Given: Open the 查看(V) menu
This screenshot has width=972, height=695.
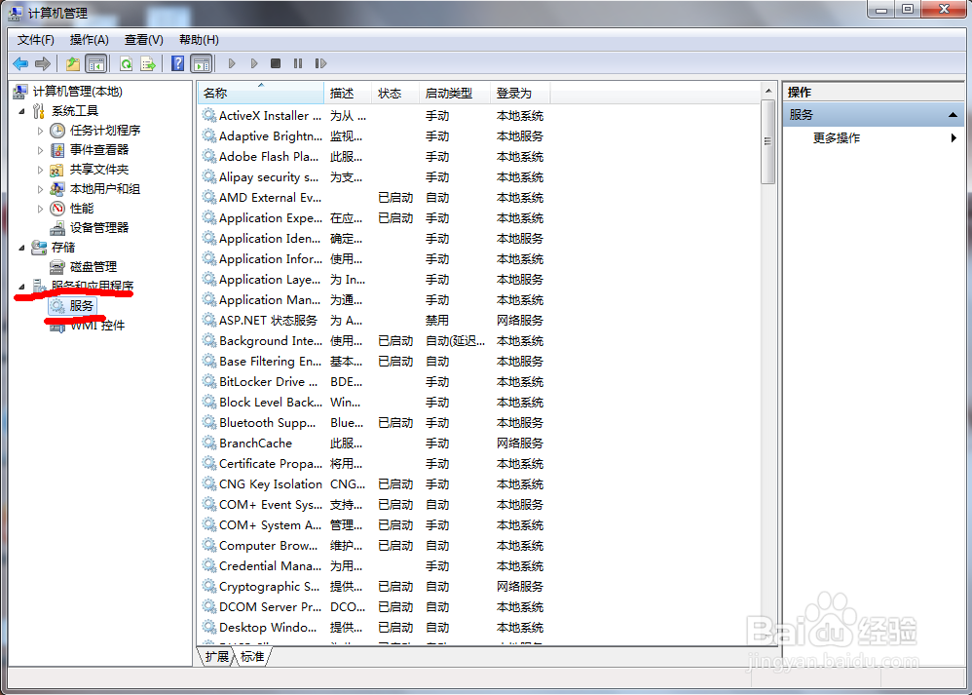Looking at the screenshot, I should (x=142, y=39).
